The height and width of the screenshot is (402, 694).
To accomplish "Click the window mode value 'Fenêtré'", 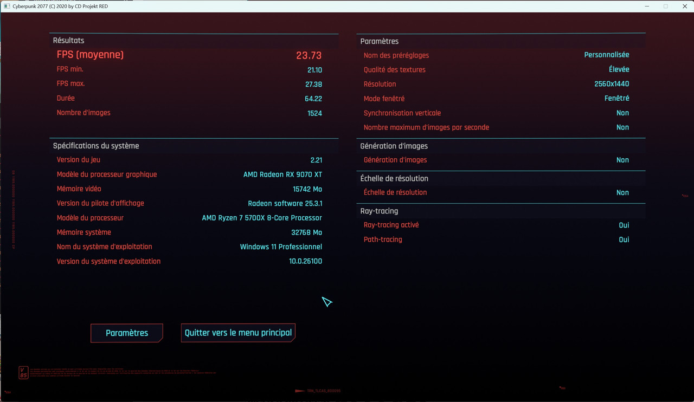I will [617, 99].
